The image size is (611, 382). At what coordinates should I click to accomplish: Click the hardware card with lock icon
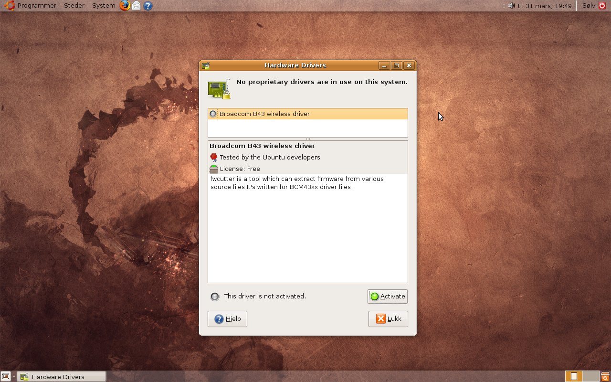(219, 89)
